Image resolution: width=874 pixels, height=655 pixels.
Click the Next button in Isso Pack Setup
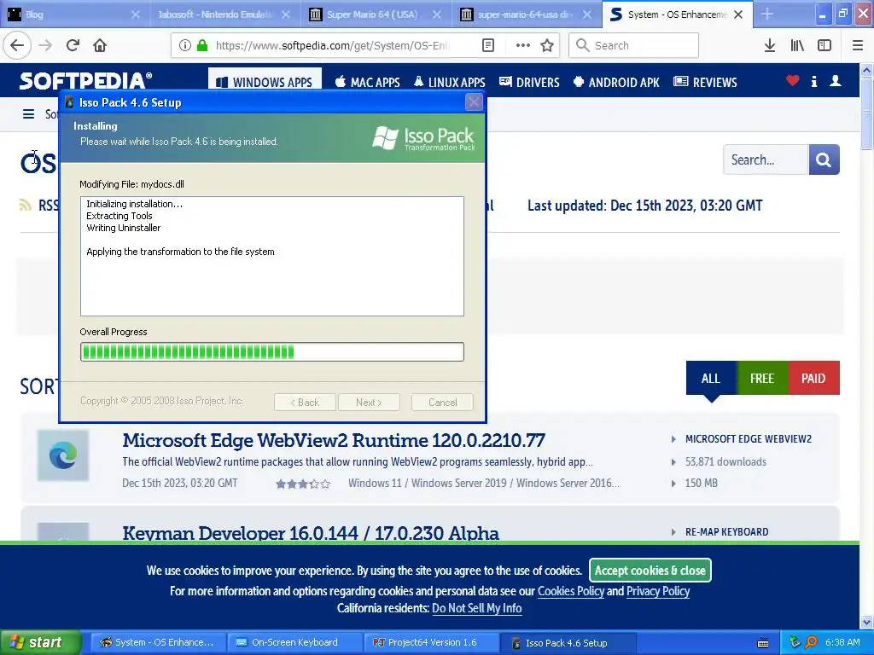coord(369,403)
